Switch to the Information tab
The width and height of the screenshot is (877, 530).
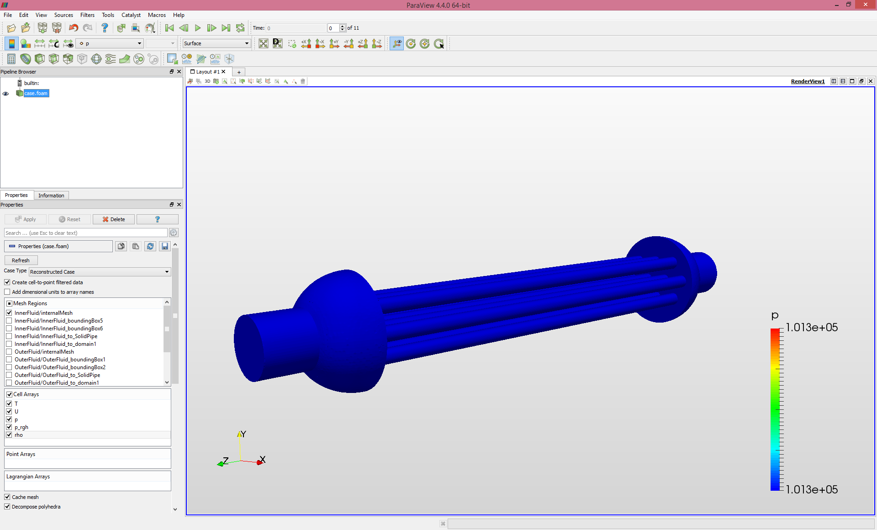coord(51,196)
